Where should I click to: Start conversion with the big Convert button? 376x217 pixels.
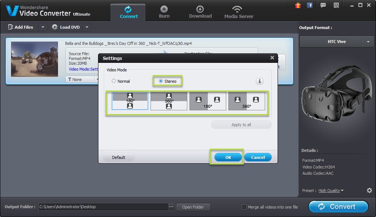(x=338, y=207)
